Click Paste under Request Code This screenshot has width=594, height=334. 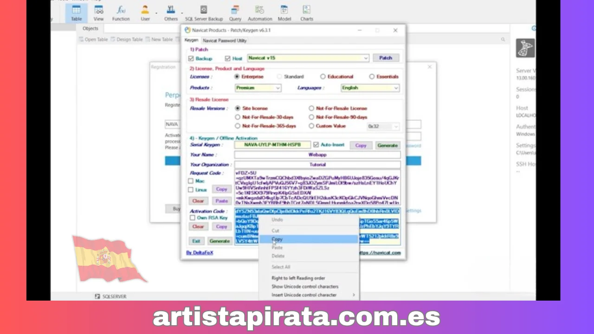pyautogui.click(x=221, y=201)
